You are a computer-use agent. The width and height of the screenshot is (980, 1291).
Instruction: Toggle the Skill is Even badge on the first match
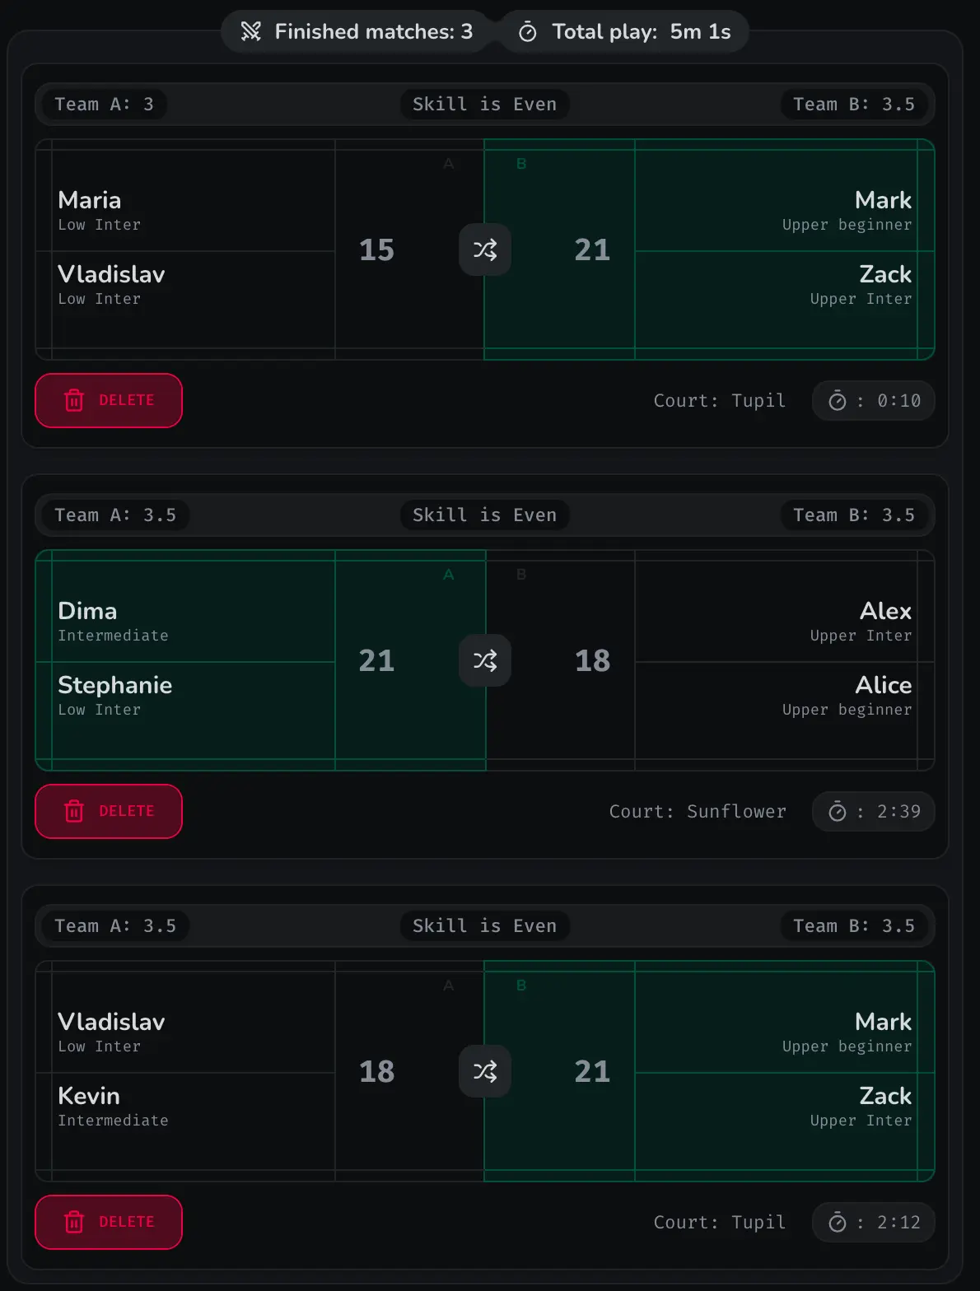[484, 104]
